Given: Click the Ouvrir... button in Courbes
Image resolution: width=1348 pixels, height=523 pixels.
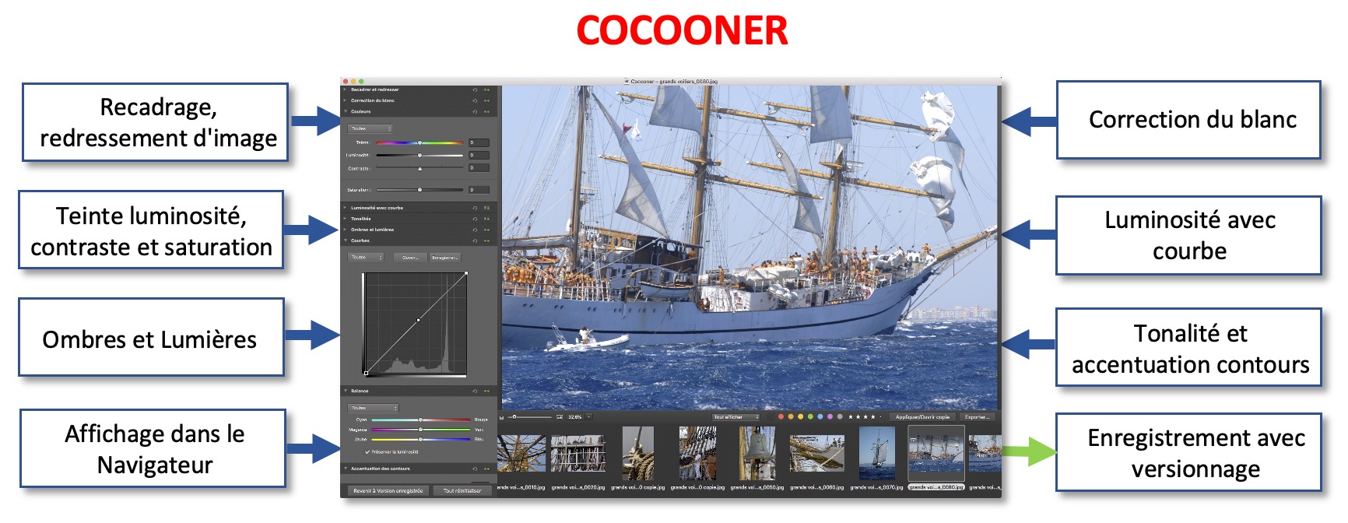Looking at the screenshot, I should (x=411, y=257).
